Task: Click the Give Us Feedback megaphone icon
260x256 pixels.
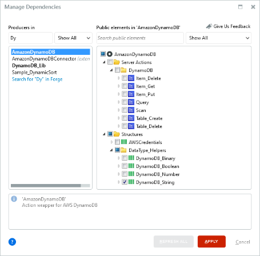Action: (x=209, y=26)
